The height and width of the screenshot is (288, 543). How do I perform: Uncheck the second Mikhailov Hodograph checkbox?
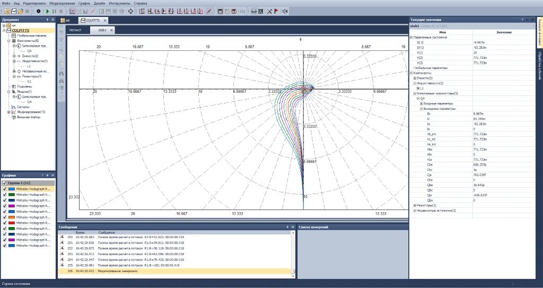click(4, 195)
